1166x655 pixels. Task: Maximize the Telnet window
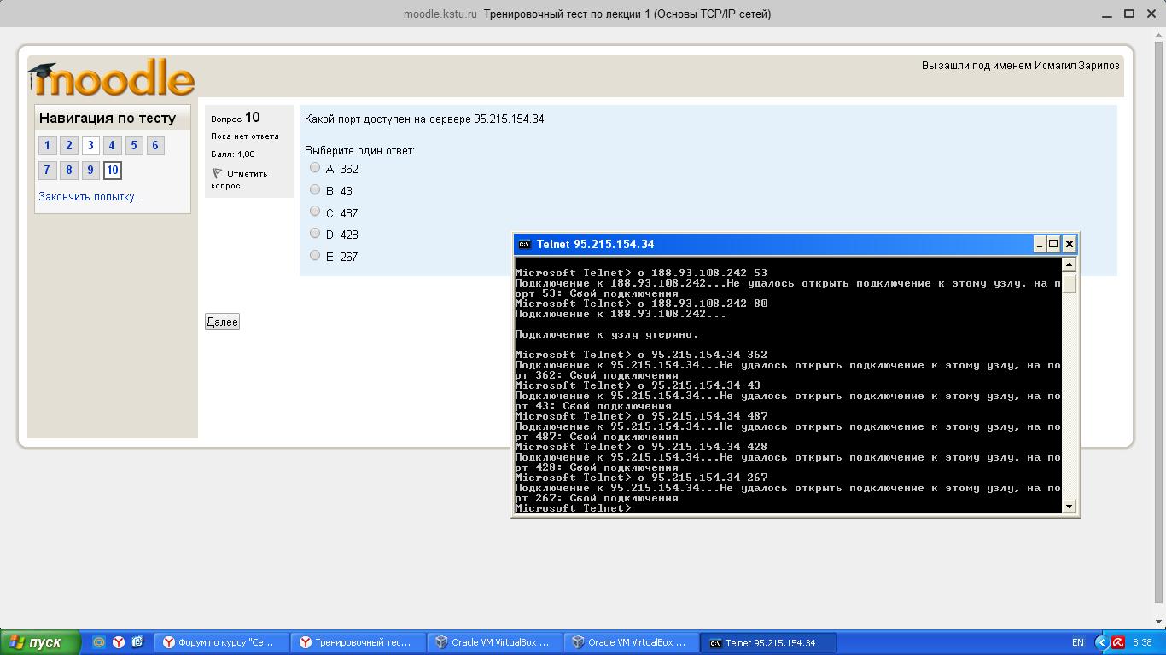[1053, 244]
